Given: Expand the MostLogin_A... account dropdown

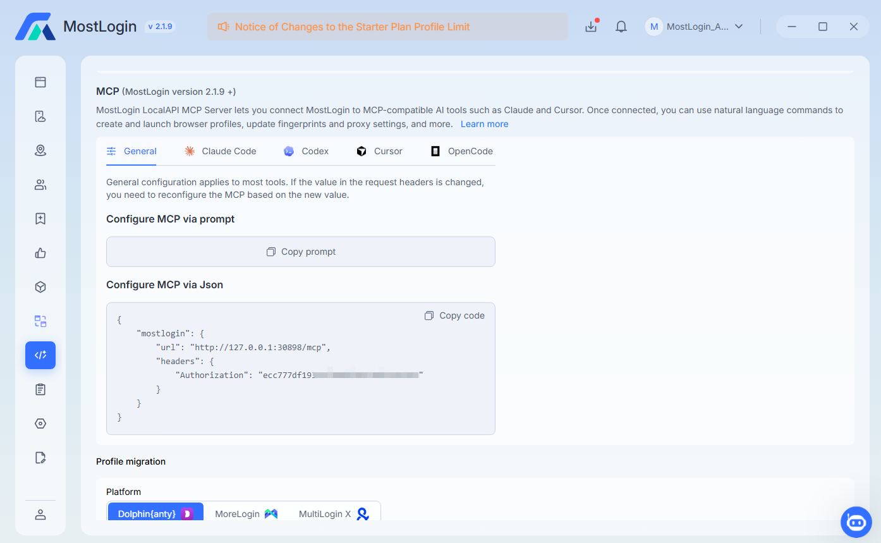Looking at the screenshot, I should point(694,27).
